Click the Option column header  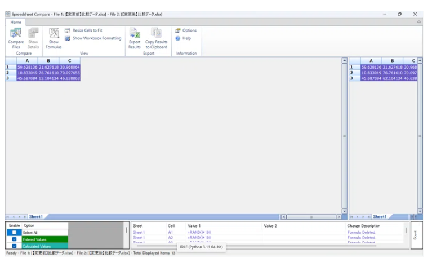tap(45, 225)
